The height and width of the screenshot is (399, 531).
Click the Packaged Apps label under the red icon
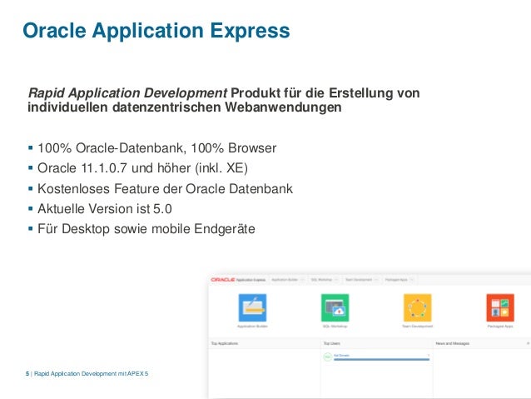(500, 327)
